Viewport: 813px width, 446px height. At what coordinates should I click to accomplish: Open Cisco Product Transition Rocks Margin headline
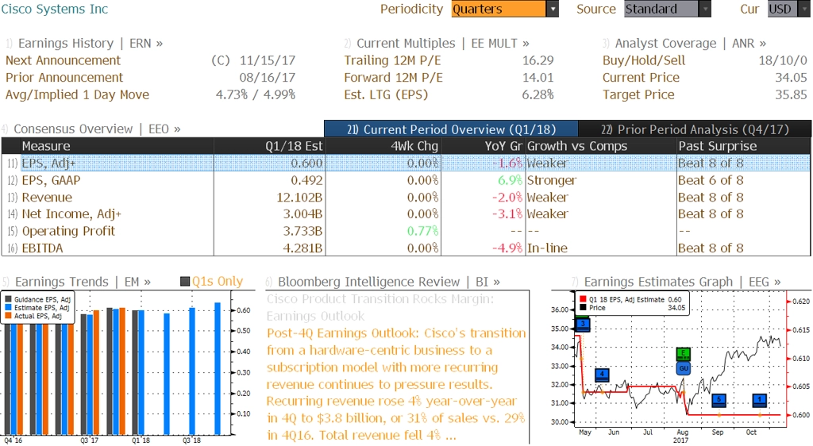tap(380, 307)
